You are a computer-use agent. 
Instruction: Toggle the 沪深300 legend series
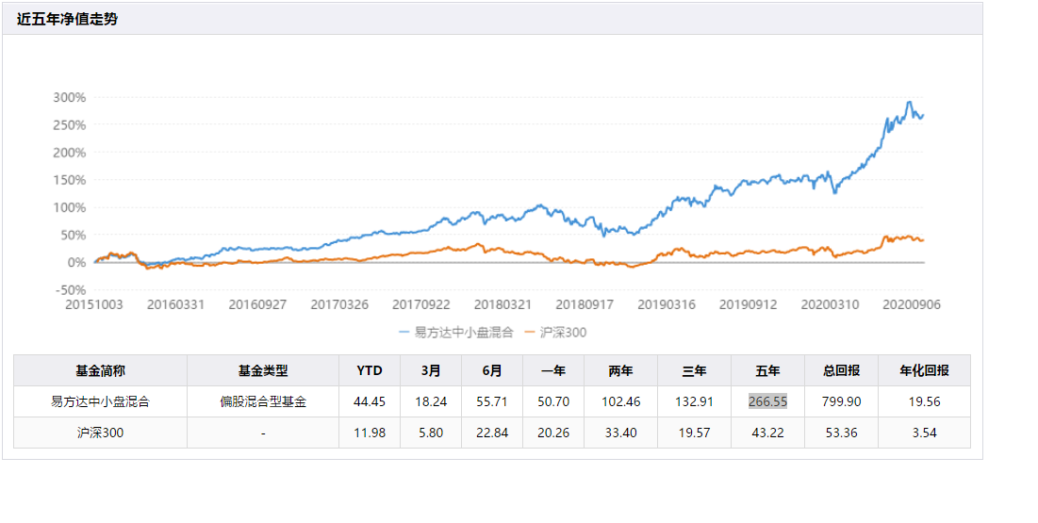(x=554, y=333)
